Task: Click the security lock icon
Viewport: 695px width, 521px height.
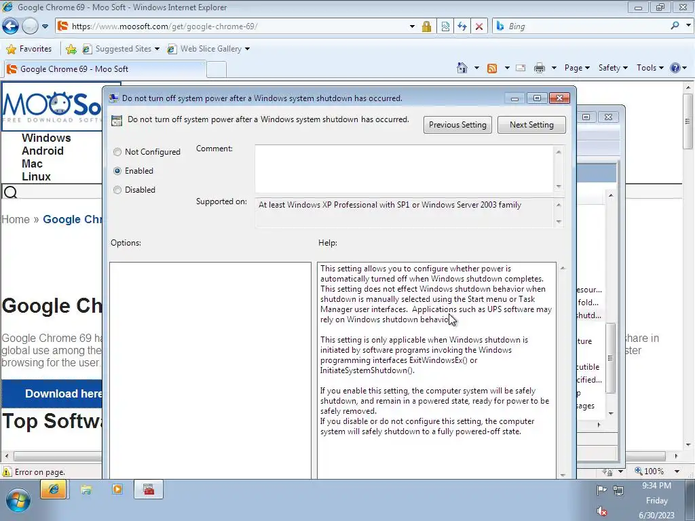Action: [x=426, y=26]
